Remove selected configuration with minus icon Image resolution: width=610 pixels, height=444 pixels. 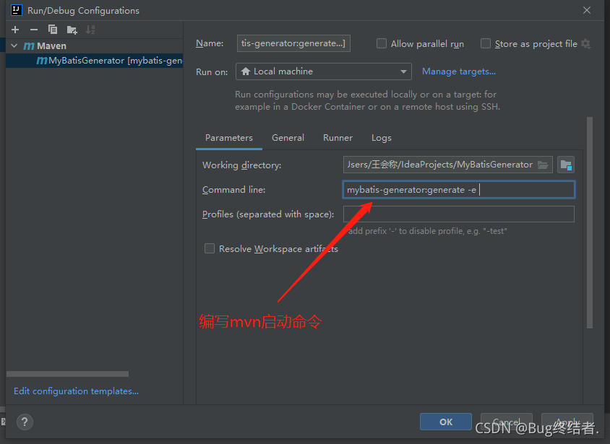34,30
